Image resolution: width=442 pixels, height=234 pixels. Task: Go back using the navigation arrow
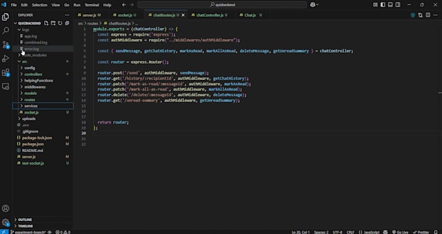(124, 5)
